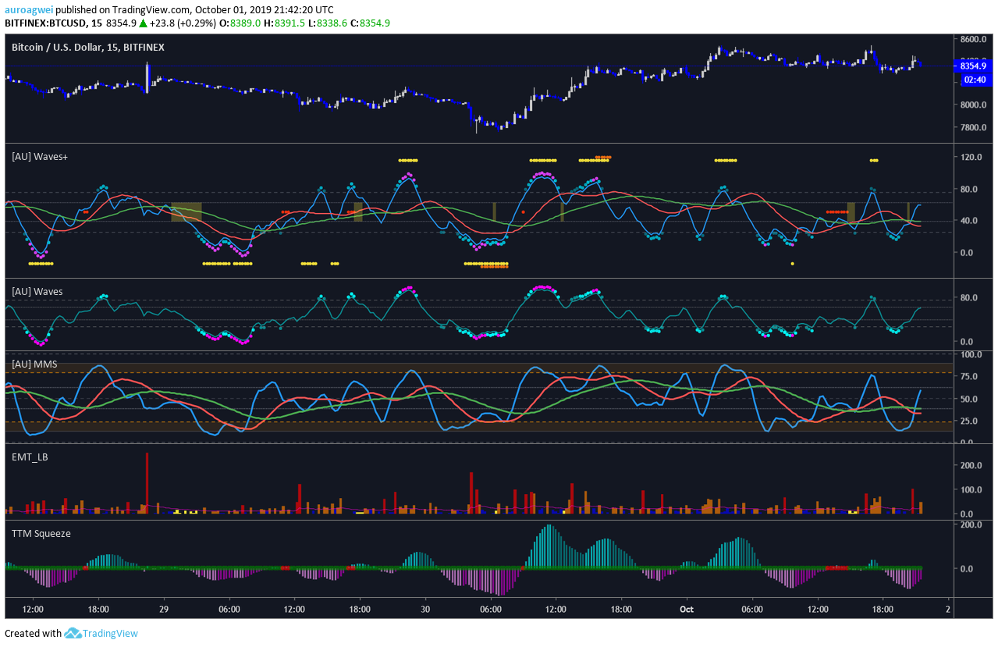Open the auroagwei author profile link

pos(30,10)
